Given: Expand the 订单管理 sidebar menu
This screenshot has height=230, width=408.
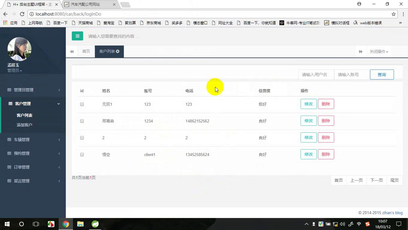Looking at the screenshot, I should (x=33, y=167).
